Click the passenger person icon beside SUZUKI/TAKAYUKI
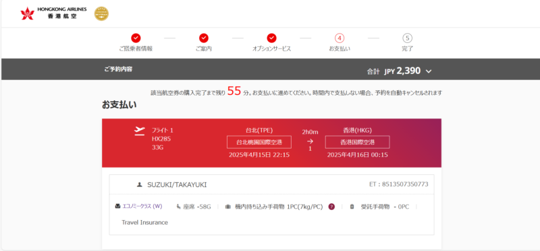 (x=140, y=185)
